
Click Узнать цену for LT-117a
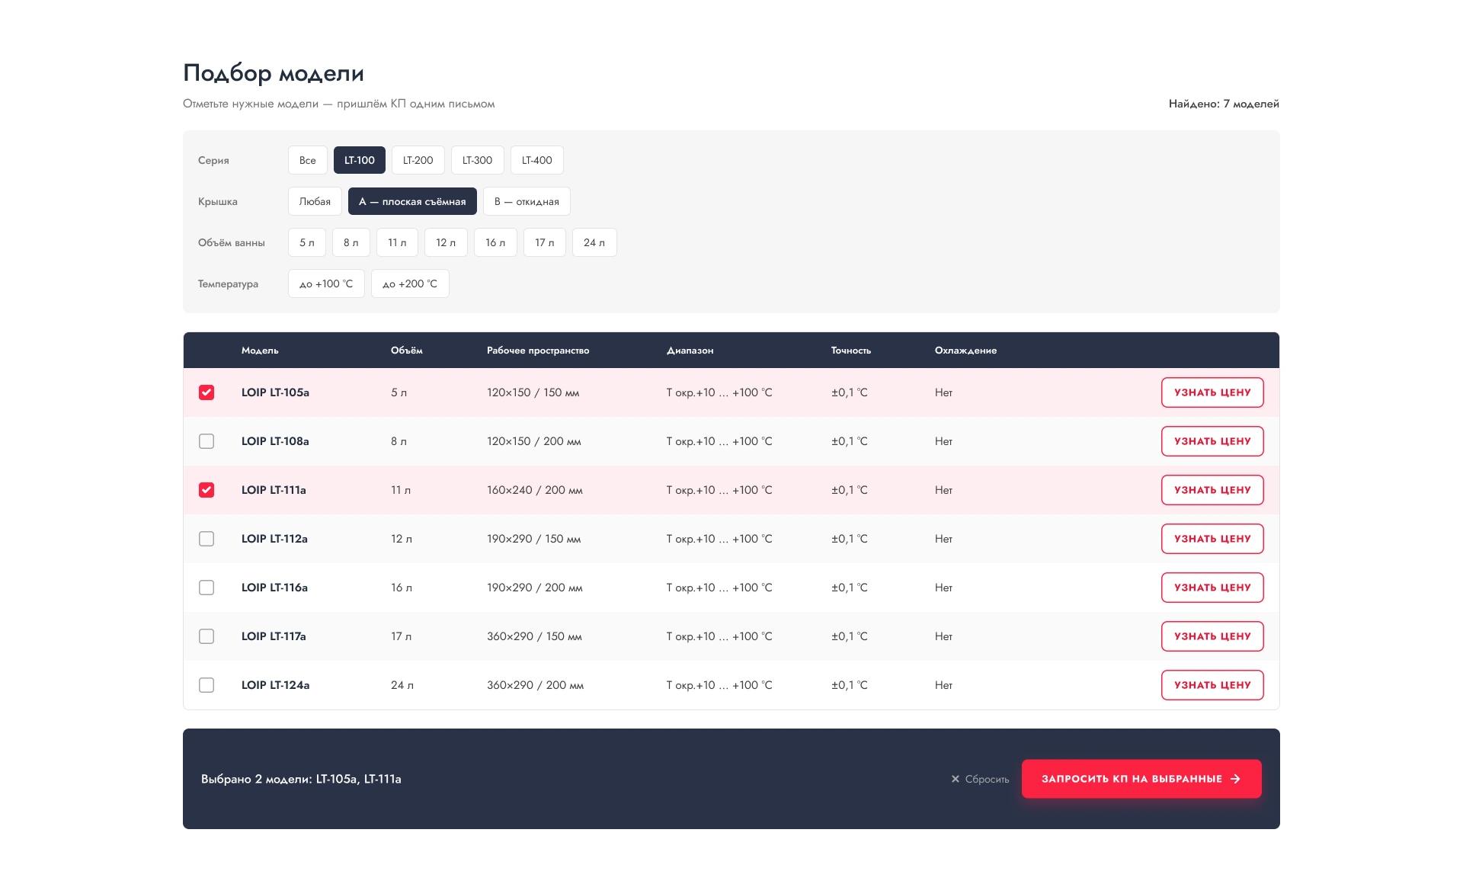tap(1212, 636)
